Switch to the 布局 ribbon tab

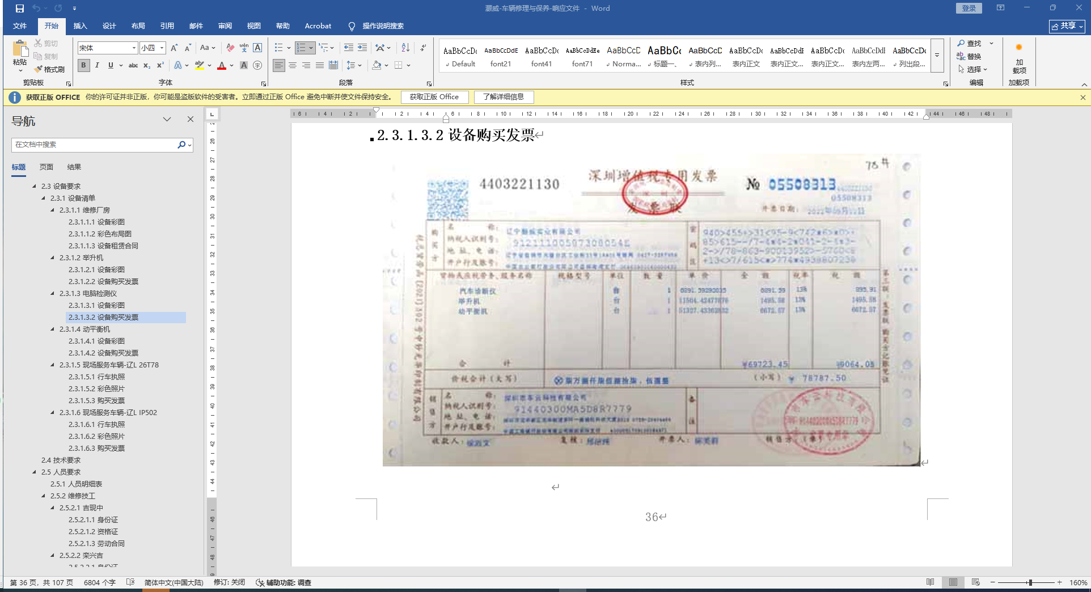click(x=138, y=26)
